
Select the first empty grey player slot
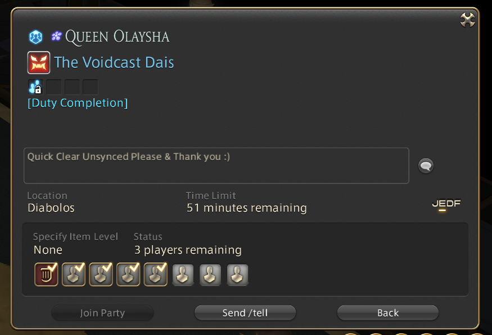coord(183,275)
